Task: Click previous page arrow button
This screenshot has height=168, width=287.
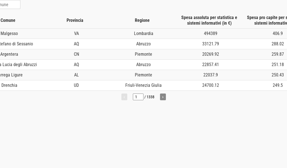Action: (x=124, y=97)
